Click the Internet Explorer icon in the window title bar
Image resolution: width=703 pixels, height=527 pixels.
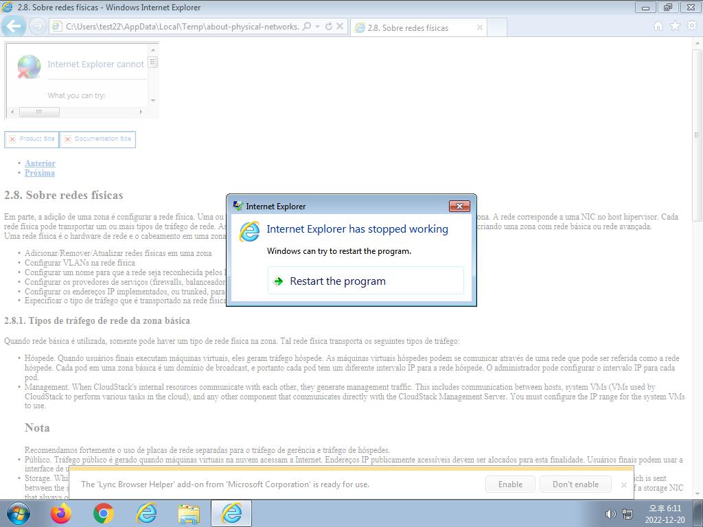(8, 7)
